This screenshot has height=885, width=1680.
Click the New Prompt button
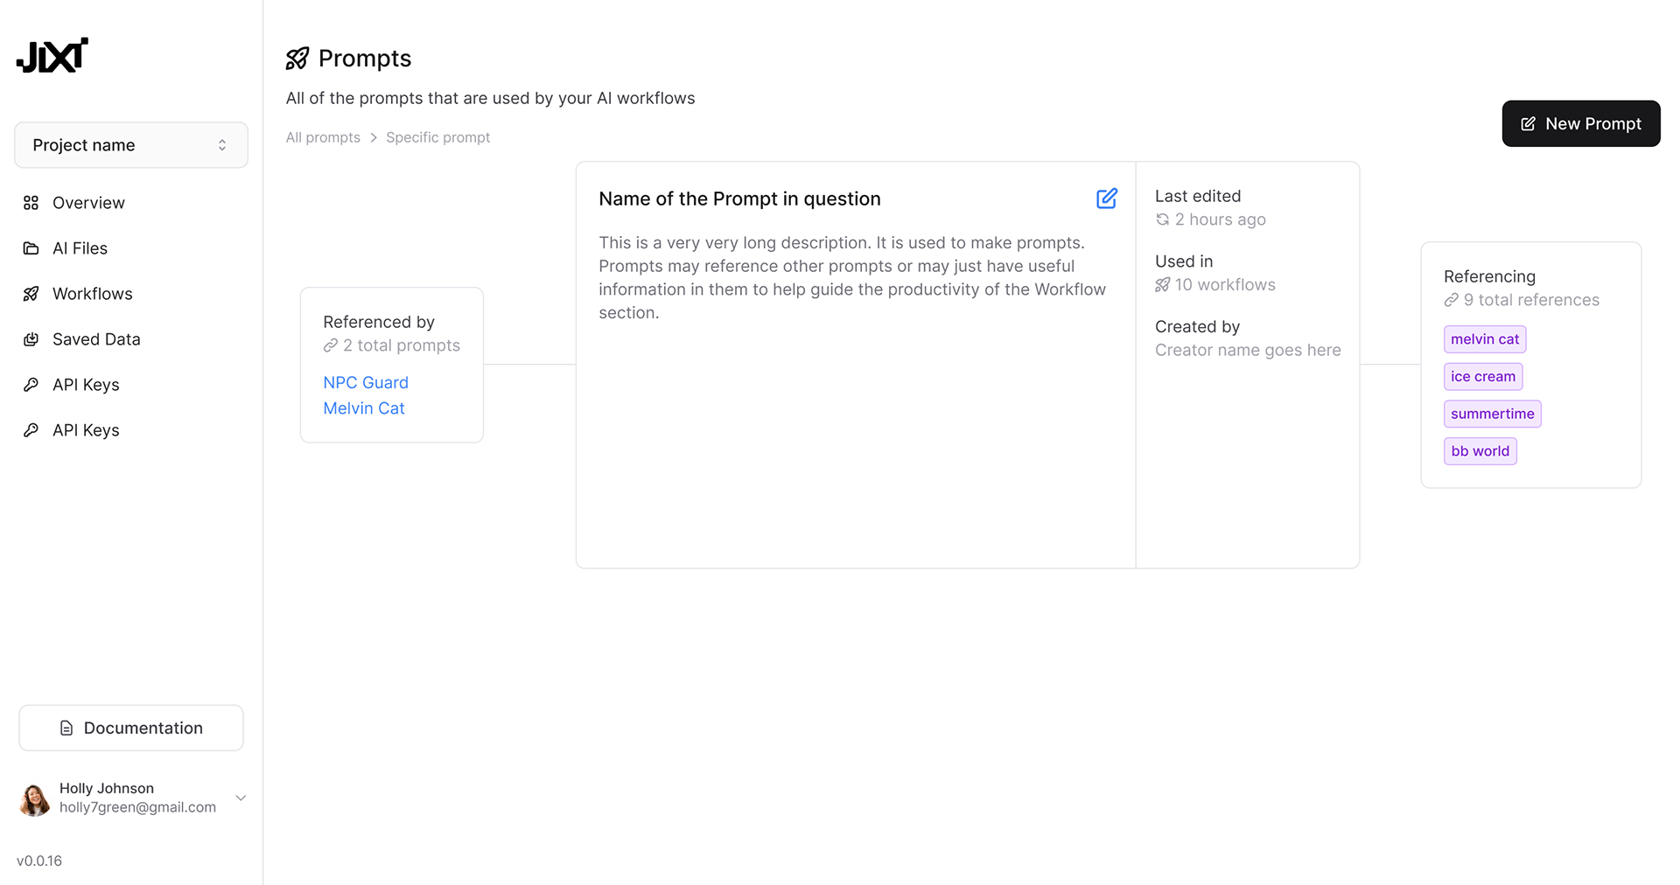(1580, 124)
